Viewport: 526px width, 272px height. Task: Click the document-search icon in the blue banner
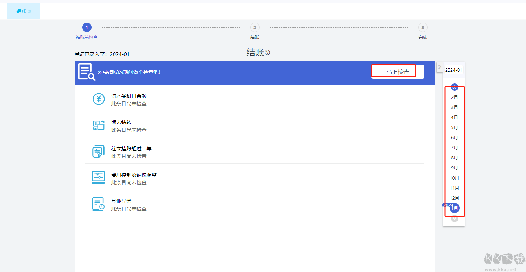87,72
